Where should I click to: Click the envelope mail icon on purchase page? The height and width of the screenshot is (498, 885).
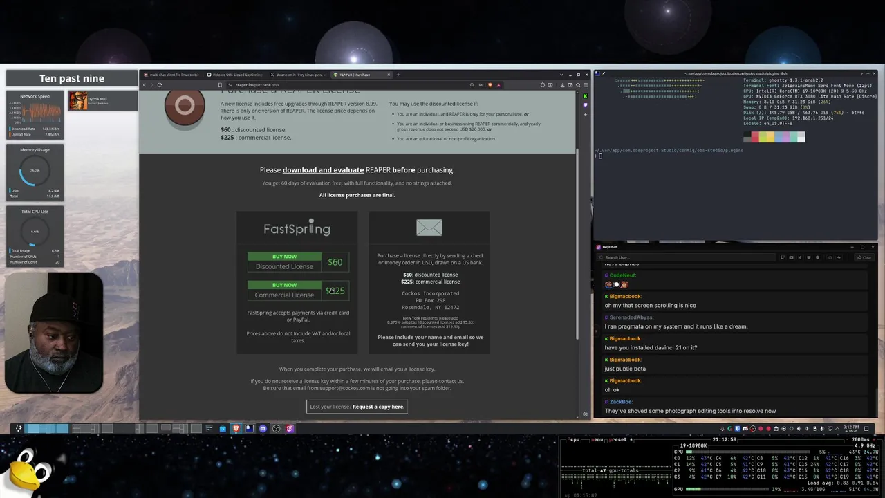(x=429, y=228)
